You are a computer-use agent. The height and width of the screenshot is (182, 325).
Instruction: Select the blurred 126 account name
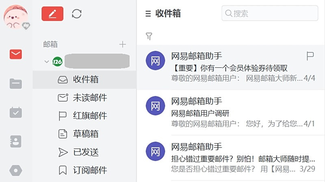point(97,61)
